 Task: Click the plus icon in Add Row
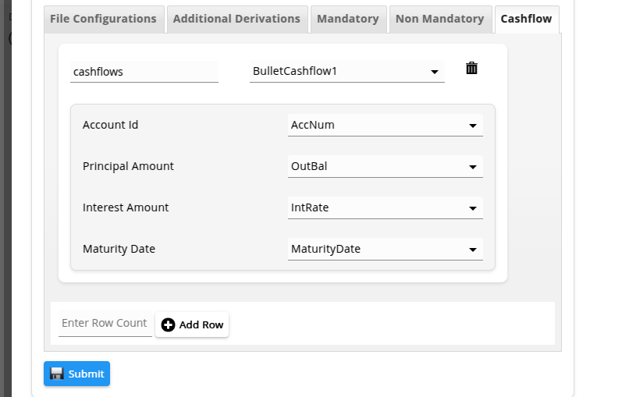coord(168,324)
